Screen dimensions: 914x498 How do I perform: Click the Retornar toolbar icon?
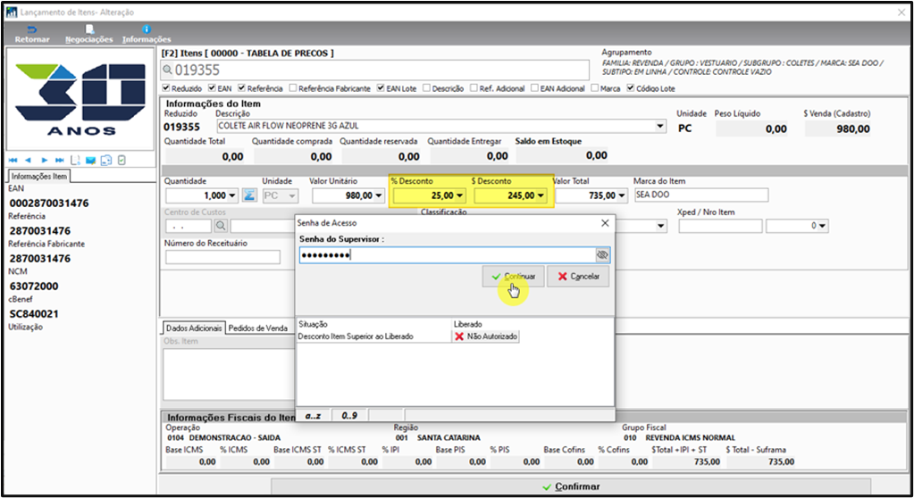[32, 34]
